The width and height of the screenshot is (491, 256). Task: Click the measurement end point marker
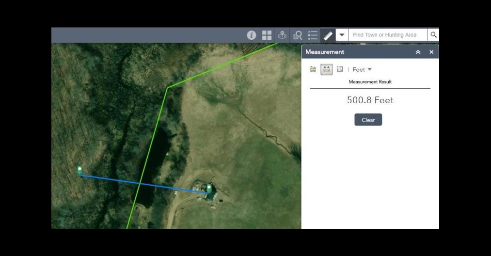(209, 188)
